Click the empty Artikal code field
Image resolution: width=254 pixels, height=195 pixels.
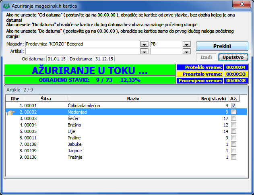pyautogui.click(x=167, y=52)
